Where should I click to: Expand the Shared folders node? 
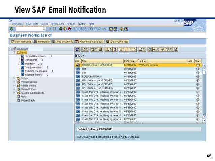[x=14, y=89]
